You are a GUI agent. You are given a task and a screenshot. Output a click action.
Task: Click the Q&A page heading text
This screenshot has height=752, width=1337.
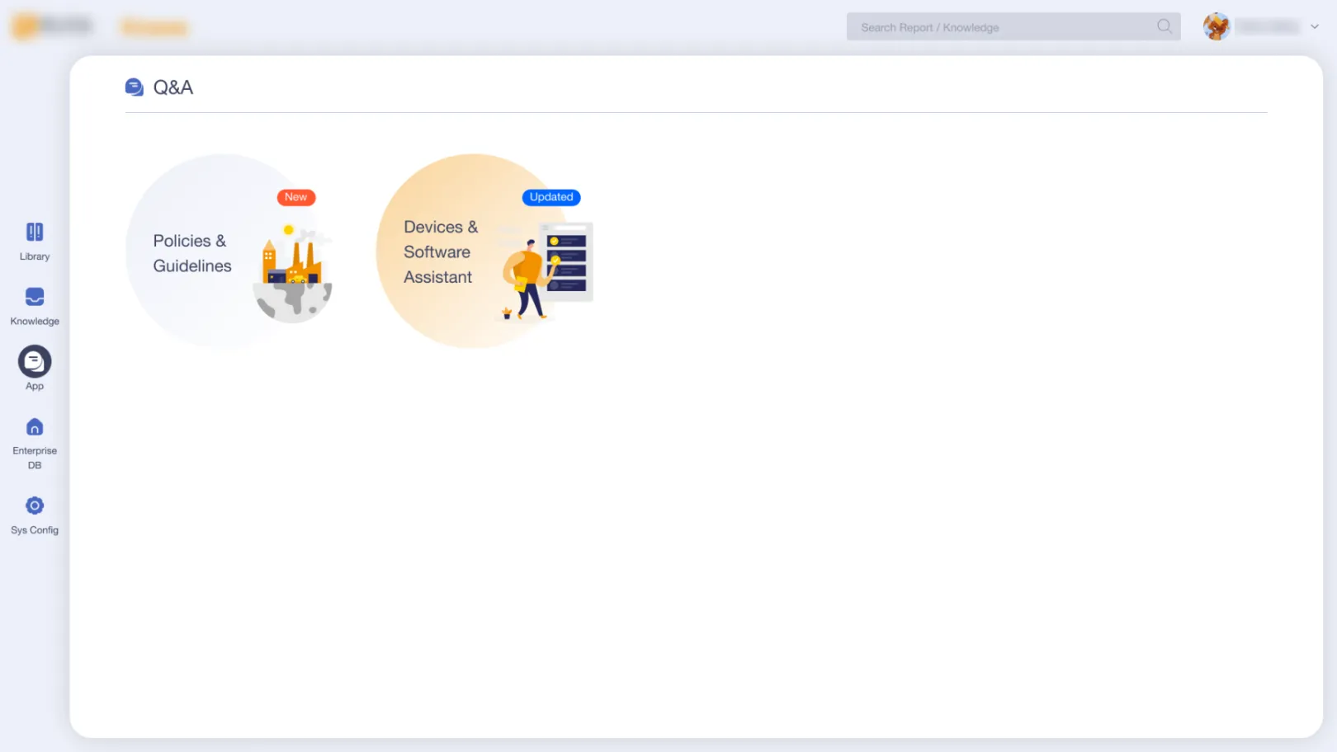(173, 87)
